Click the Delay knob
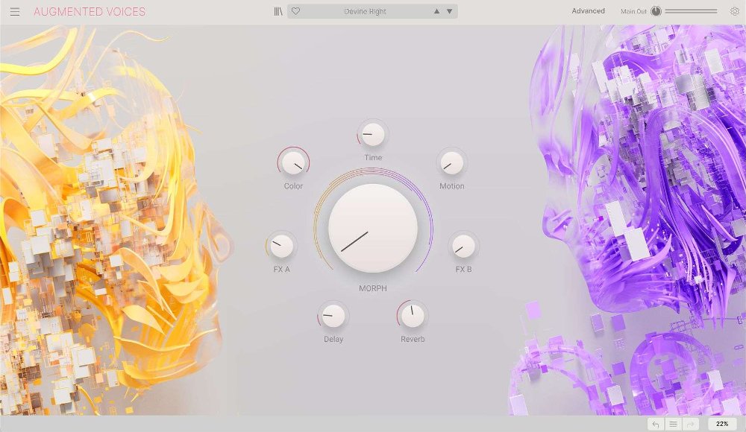The image size is (746, 432). [331, 317]
